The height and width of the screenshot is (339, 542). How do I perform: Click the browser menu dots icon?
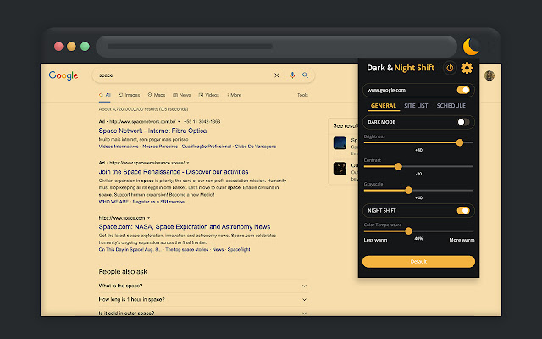coord(489,47)
